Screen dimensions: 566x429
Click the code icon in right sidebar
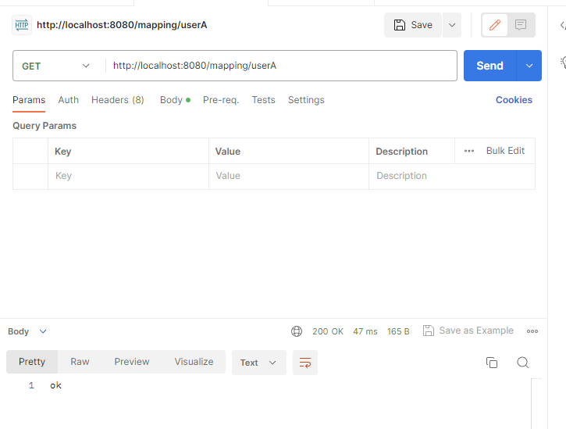click(563, 25)
